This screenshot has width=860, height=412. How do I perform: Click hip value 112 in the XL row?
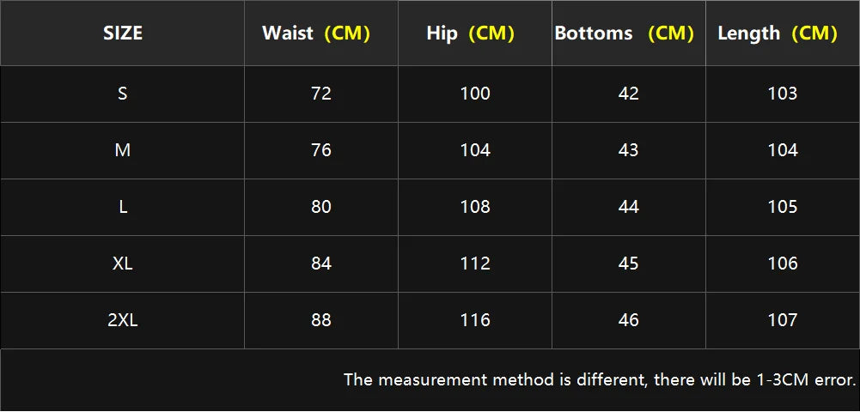point(475,264)
